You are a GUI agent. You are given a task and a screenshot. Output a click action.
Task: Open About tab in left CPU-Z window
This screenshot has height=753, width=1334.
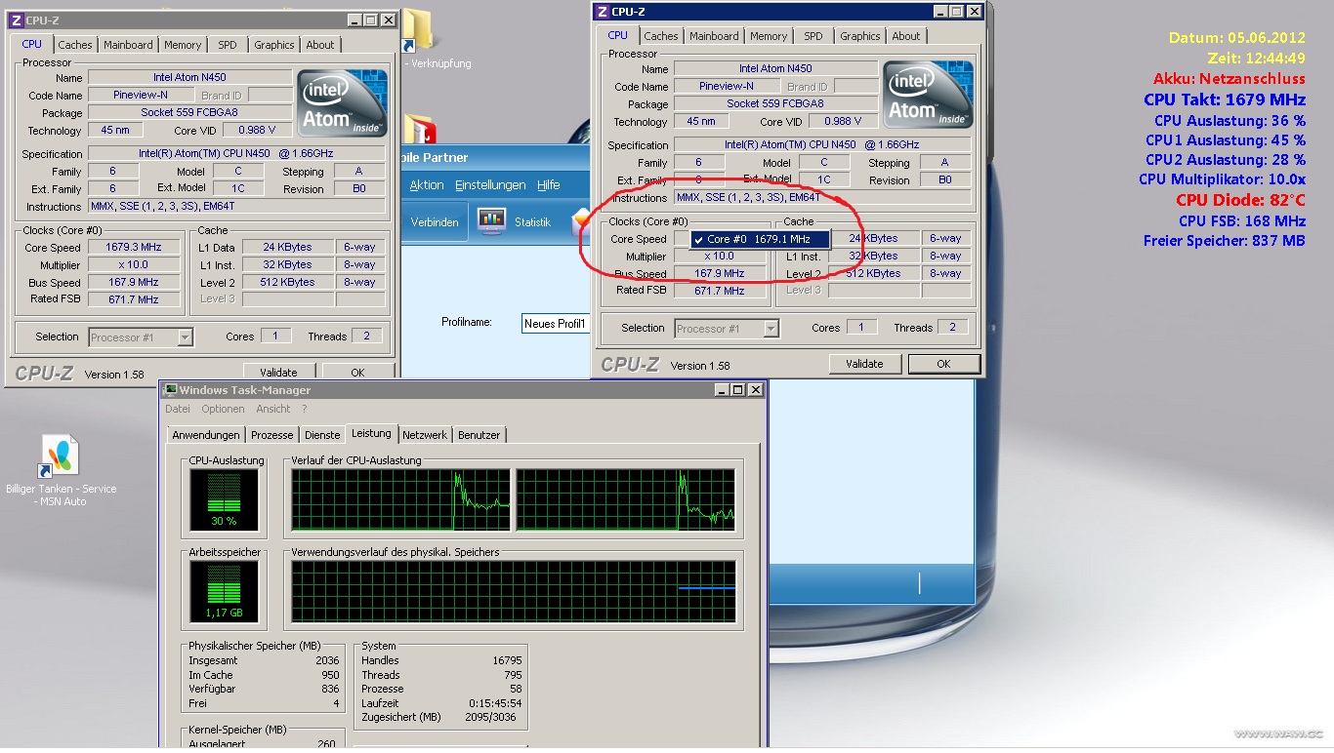[320, 45]
